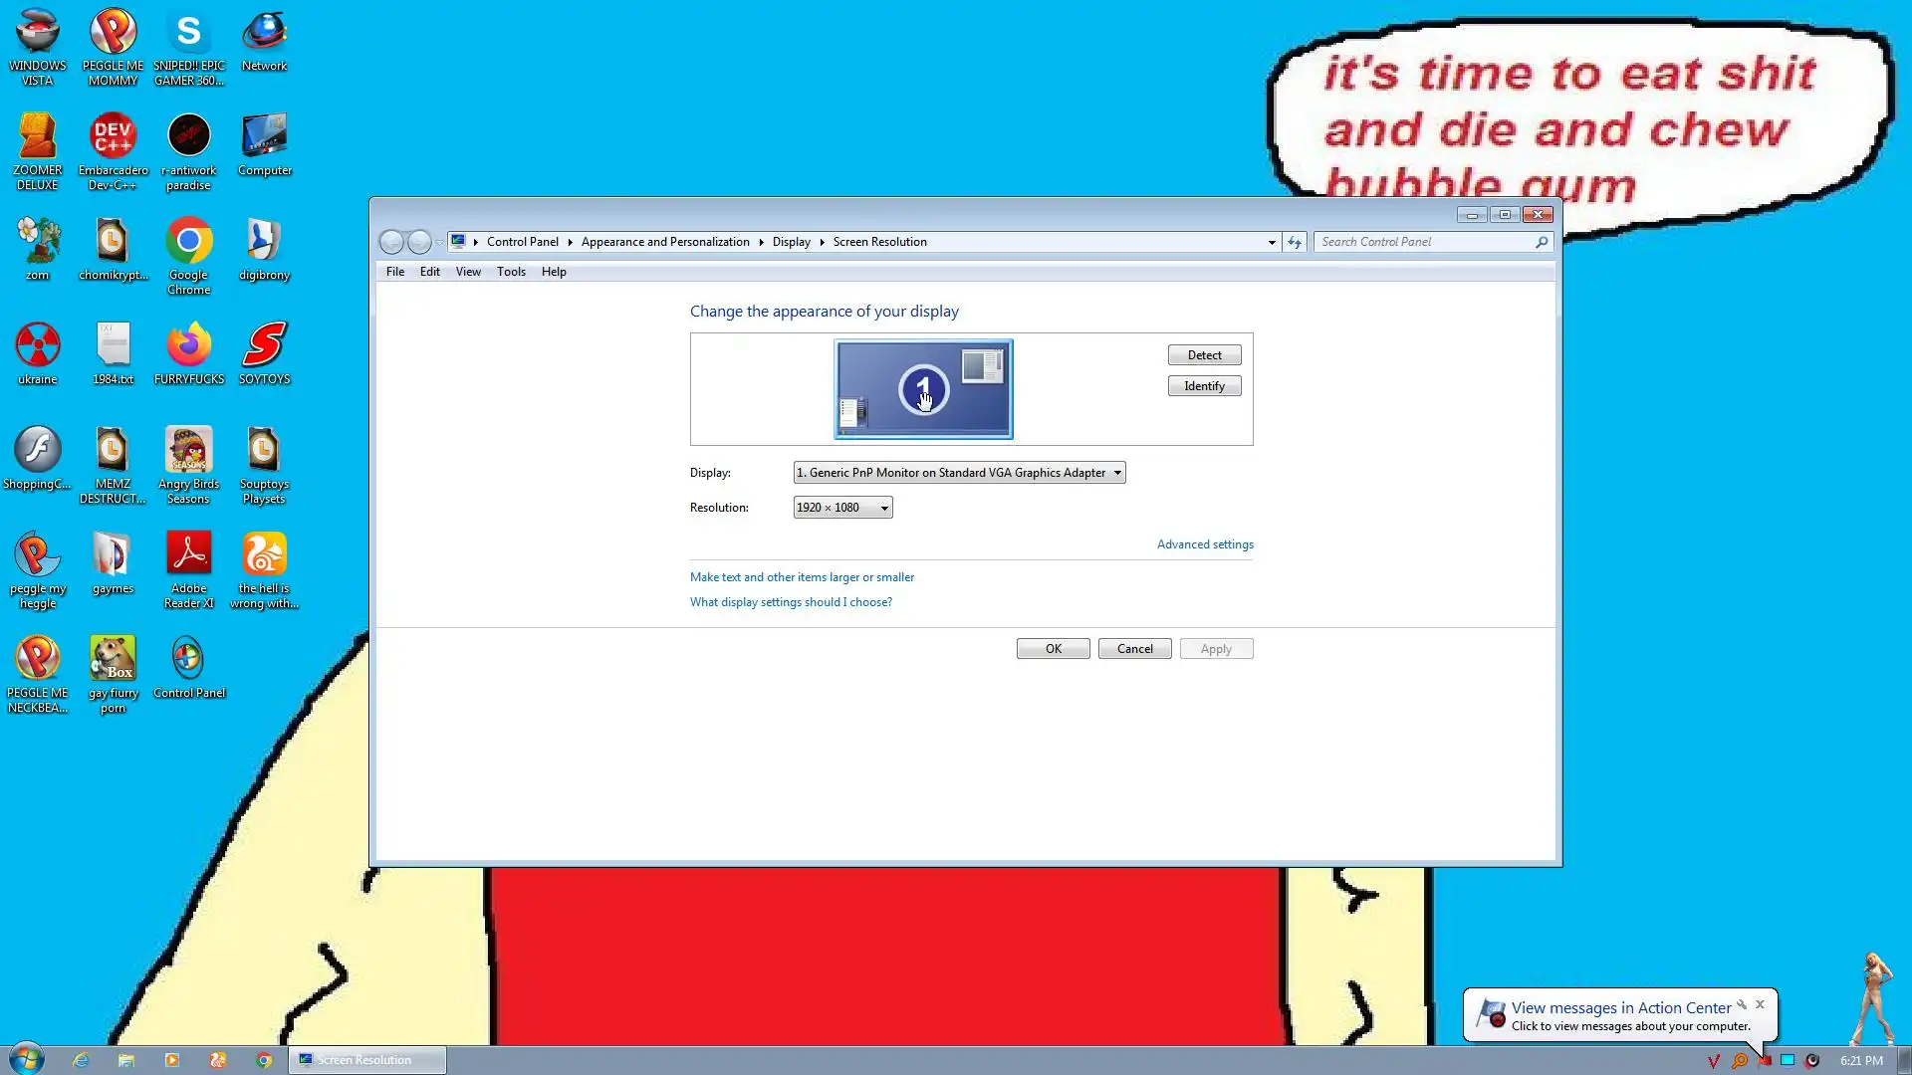Open Adobe Reader XI desktop icon
The height and width of the screenshot is (1075, 1912).
click(188, 555)
